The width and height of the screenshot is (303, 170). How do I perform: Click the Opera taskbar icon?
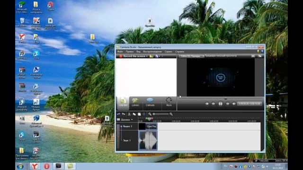coord(46,166)
